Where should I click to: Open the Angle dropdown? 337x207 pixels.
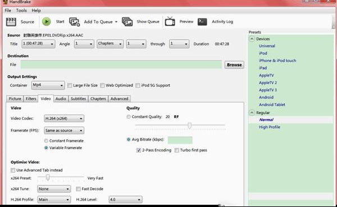coord(84,44)
